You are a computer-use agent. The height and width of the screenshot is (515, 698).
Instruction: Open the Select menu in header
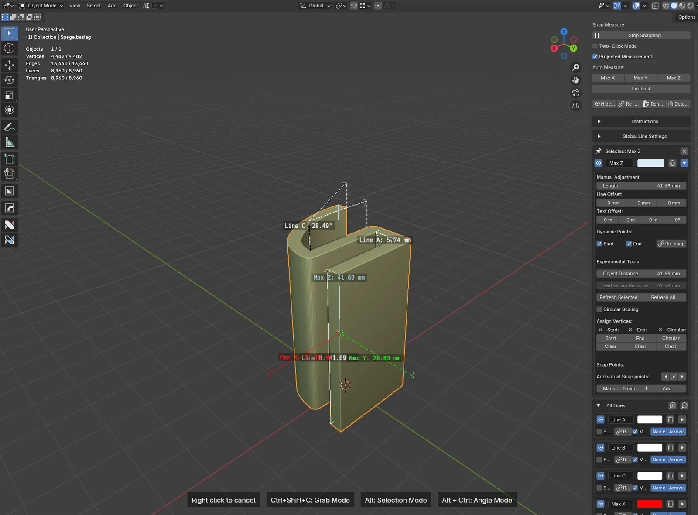93,6
